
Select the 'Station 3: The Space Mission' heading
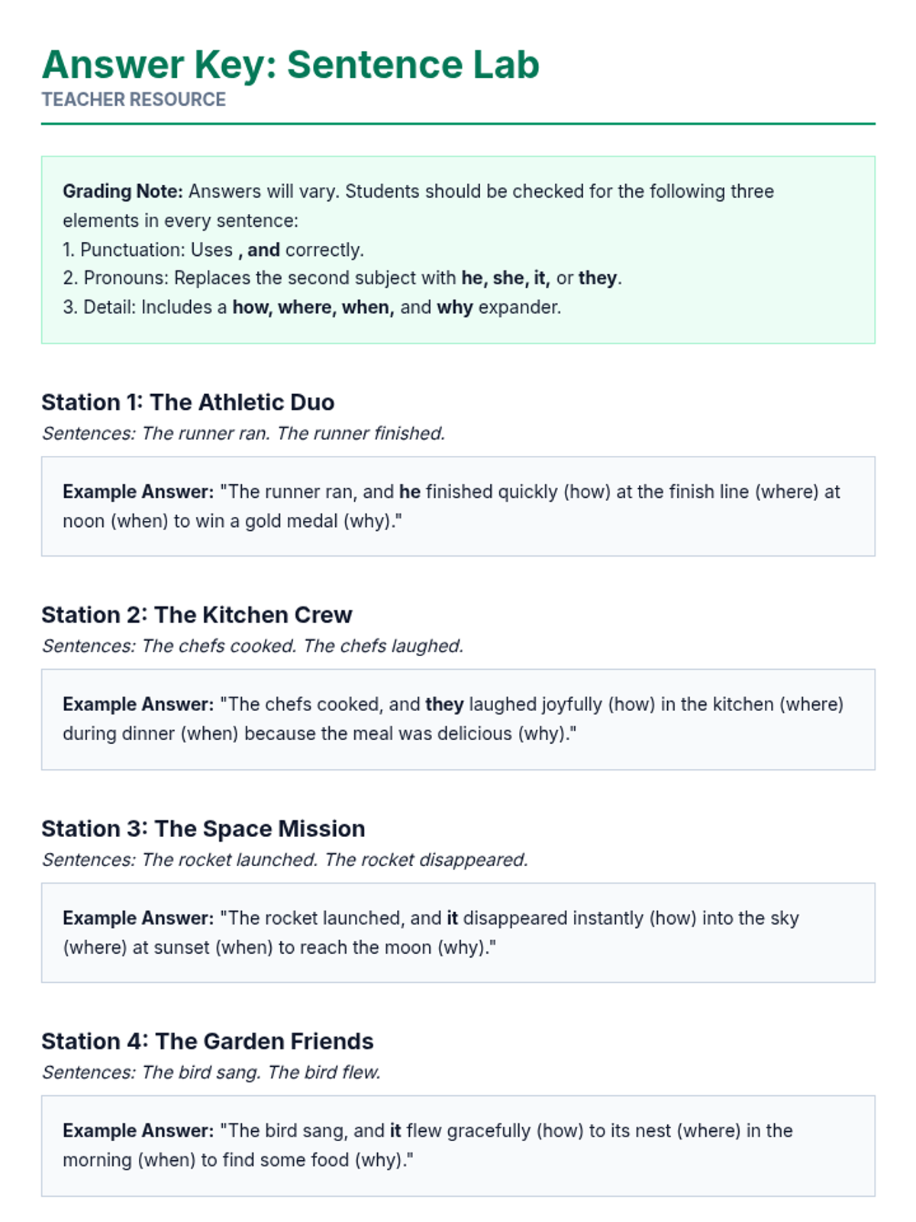(x=203, y=829)
